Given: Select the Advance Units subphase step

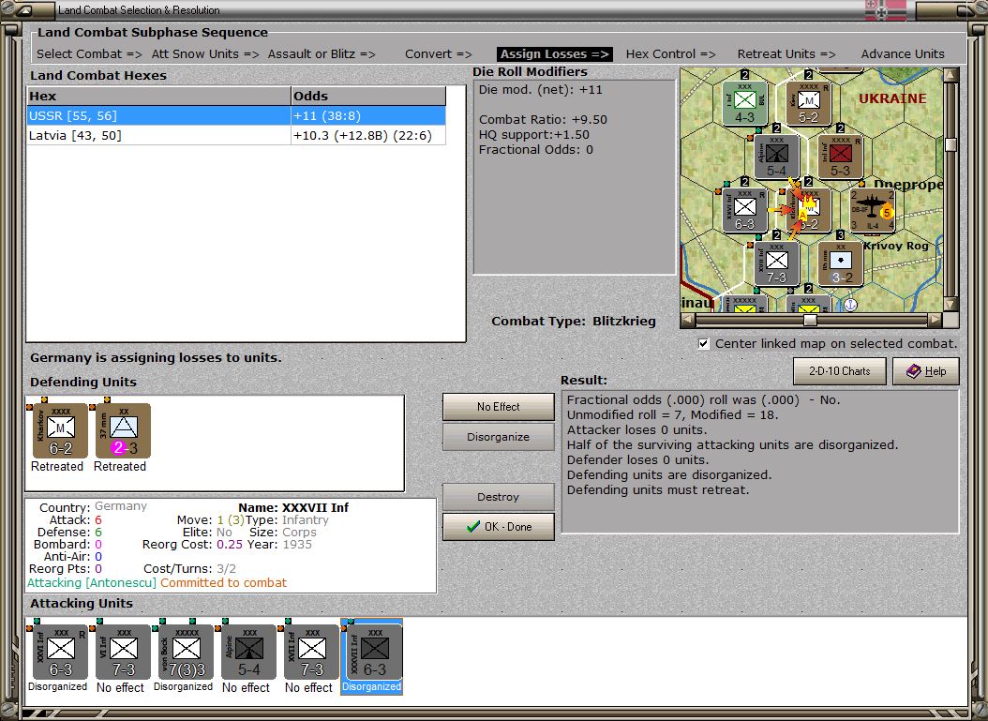Looking at the screenshot, I should 903,54.
